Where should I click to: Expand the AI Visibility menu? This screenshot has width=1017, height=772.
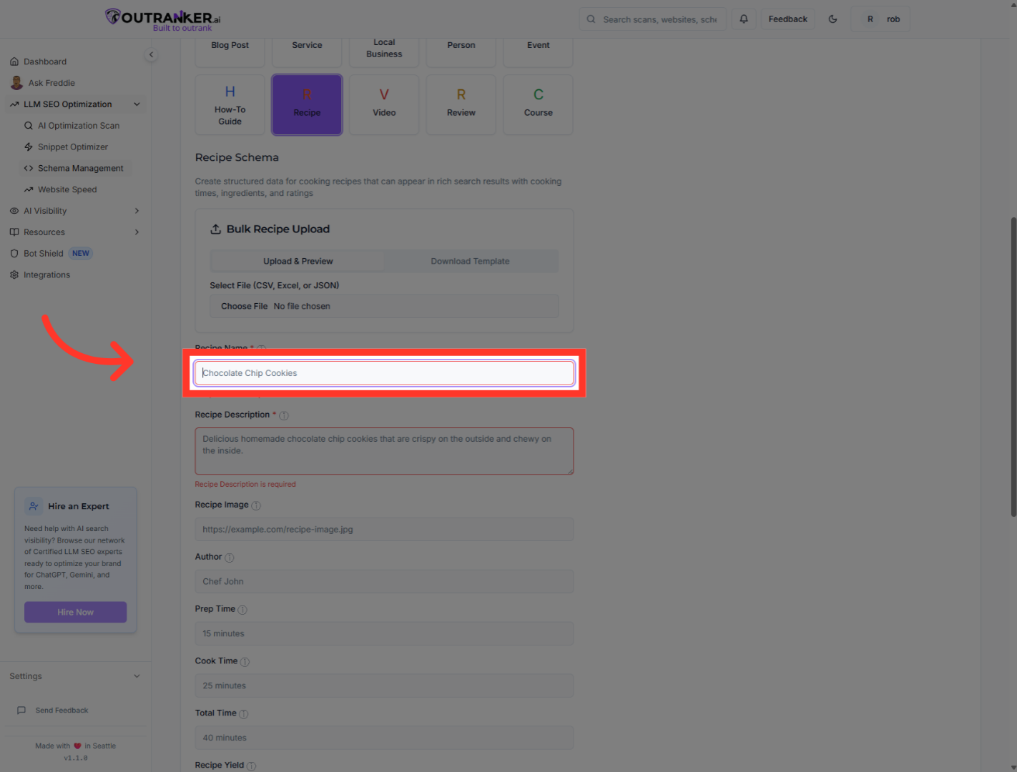click(x=137, y=211)
